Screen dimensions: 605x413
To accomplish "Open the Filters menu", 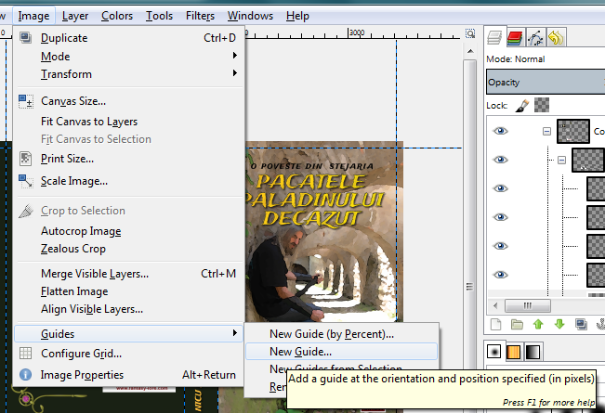I will pyautogui.click(x=200, y=16).
